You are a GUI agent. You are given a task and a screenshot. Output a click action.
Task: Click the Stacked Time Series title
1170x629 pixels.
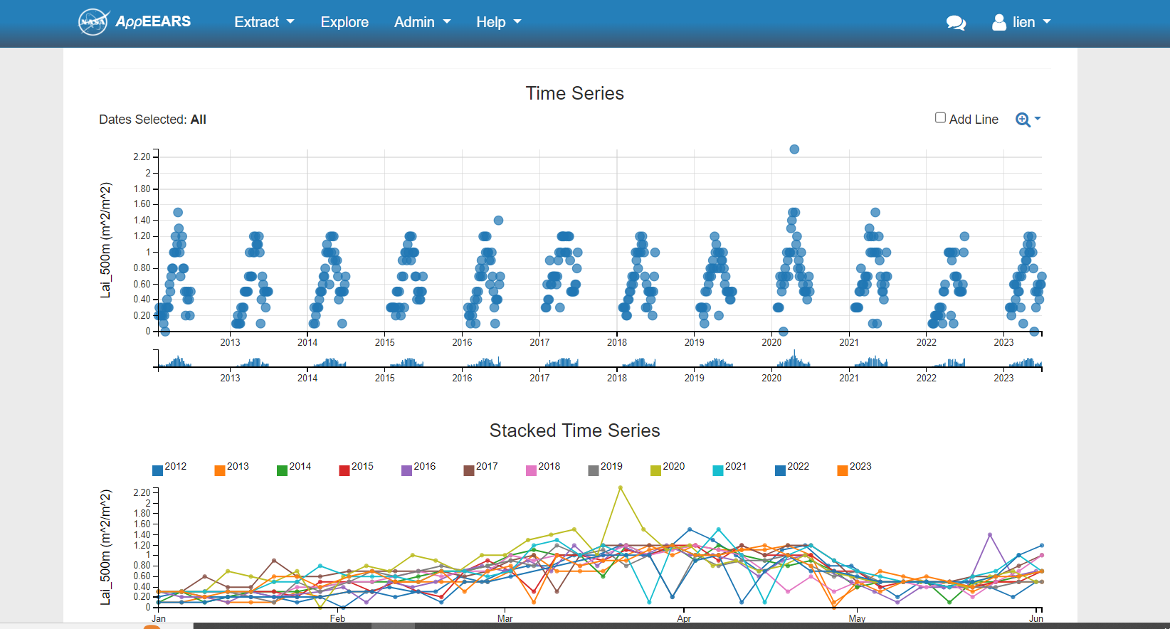pyautogui.click(x=575, y=430)
